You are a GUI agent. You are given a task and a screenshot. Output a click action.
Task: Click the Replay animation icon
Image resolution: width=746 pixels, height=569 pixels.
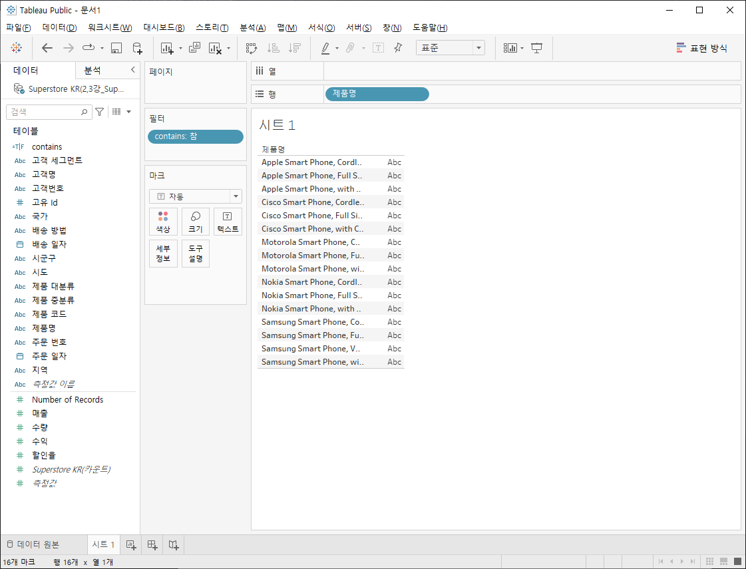pyautogui.click(x=89, y=47)
